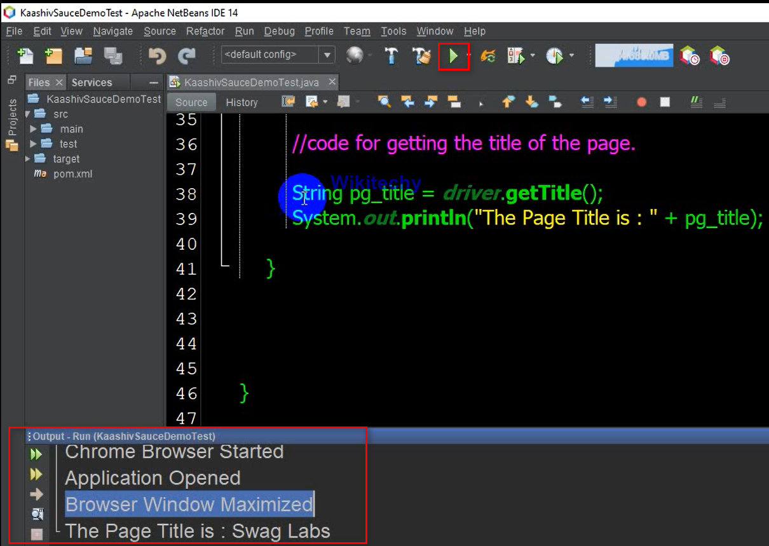
Task: Click the New File toolbar icon
Action: coord(25,57)
